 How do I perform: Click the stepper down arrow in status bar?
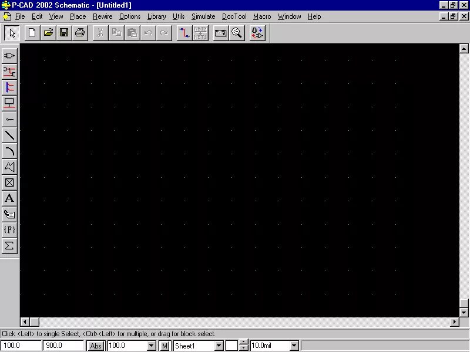(244, 348)
